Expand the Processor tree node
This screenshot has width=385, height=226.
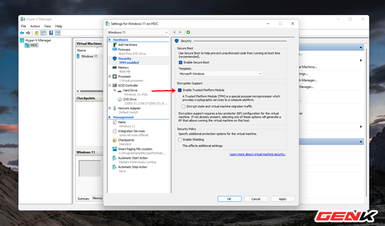pyautogui.click(x=109, y=76)
